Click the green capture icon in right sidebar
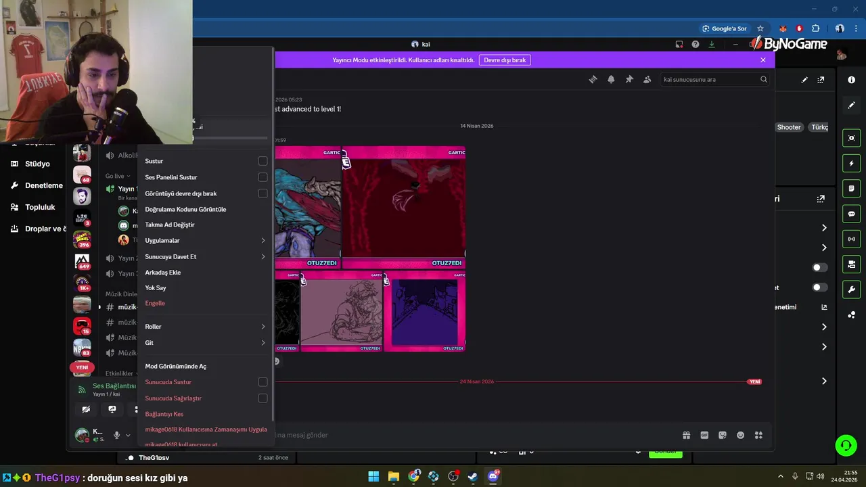Screen dimensions: 866x487 [x=851, y=138]
